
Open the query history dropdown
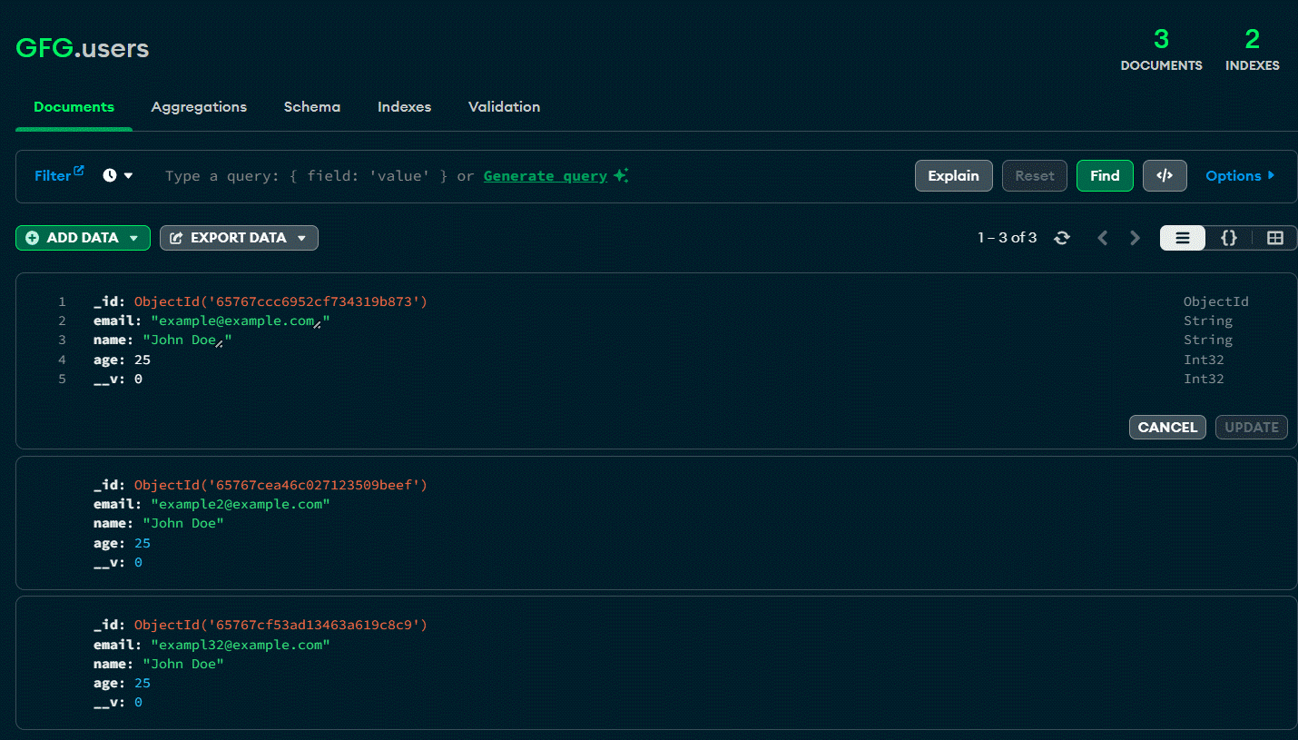click(118, 176)
